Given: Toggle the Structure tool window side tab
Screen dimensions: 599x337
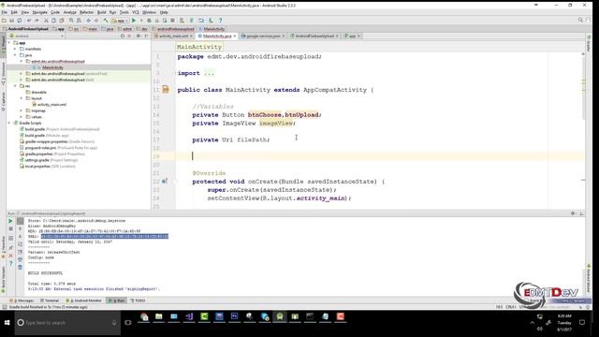Looking at the screenshot, I should point(3,73).
